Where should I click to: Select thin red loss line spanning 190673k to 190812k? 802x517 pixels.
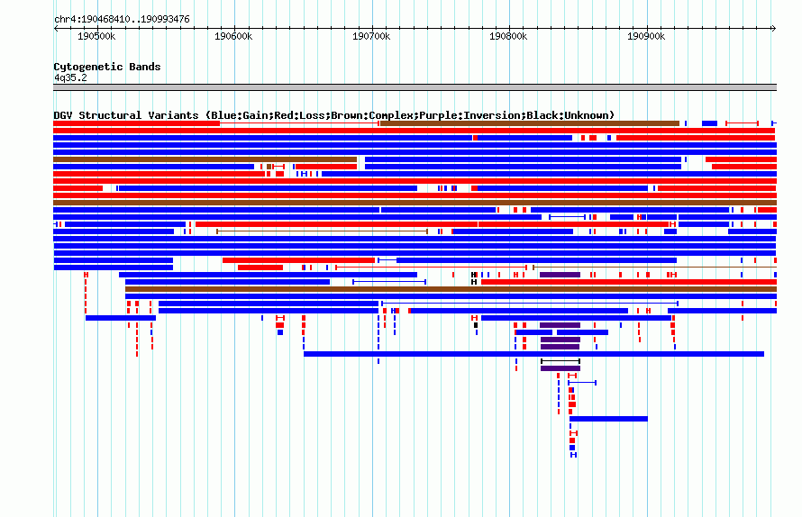(431, 268)
